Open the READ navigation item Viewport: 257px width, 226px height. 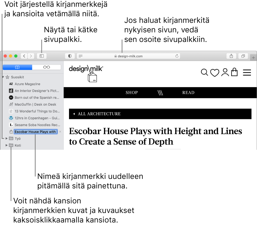(x=188, y=93)
